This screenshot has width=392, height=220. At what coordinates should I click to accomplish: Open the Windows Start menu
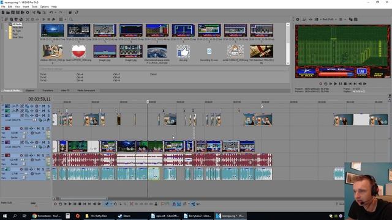5,216
